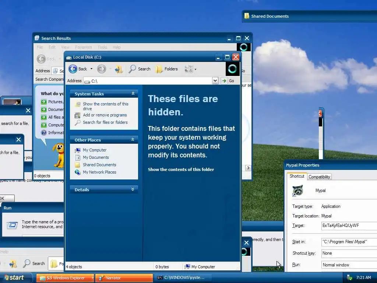Open Help menu in Search Results window
Screen dimensions: 377x283
(x=117, y=47)
